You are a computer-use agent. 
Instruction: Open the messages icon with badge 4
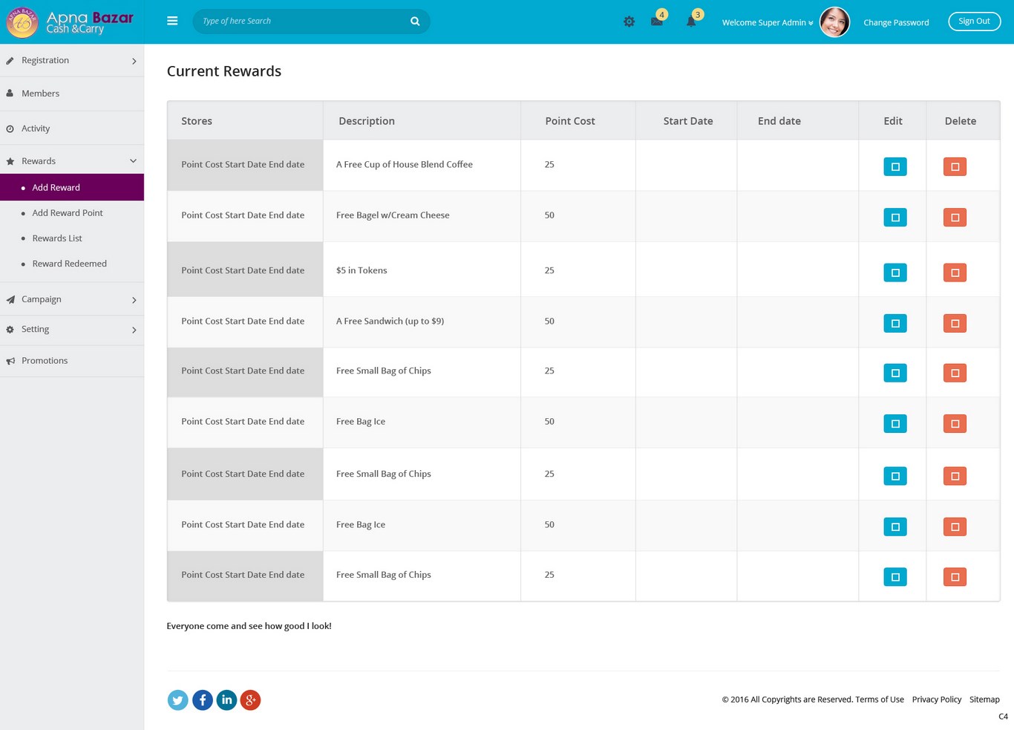tap(657, 22)
